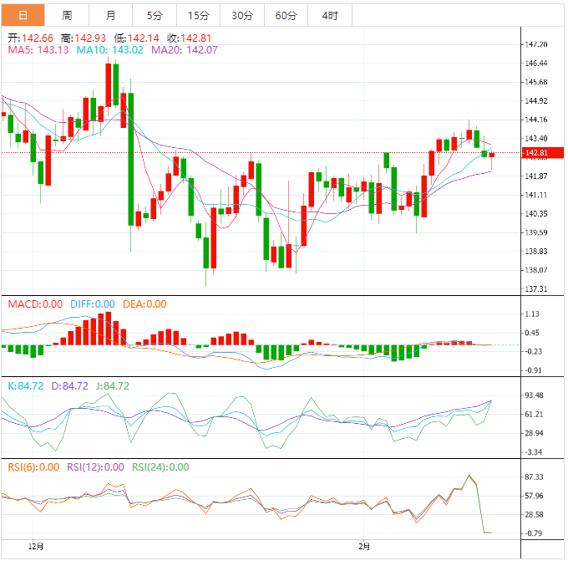
Task: Click the DEA value label
Action: (145, 304)
